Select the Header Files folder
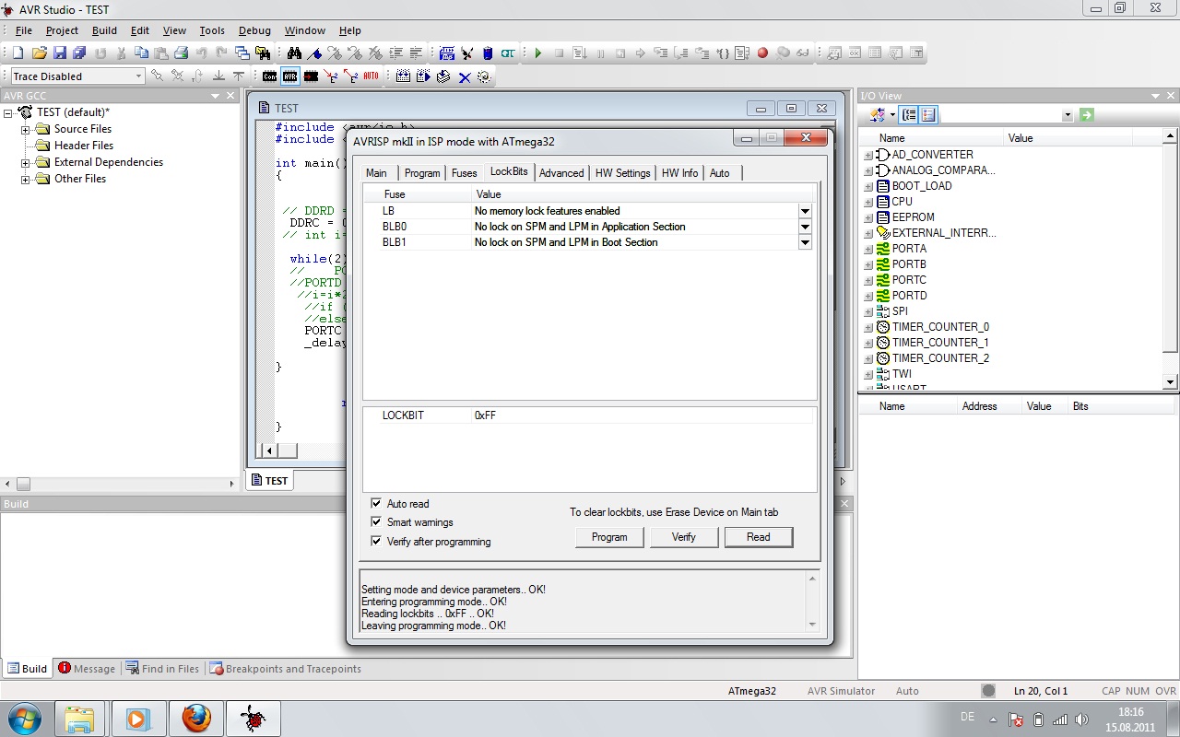The height and width of the screenshot is (737, 1180). (x=83, y=146)
